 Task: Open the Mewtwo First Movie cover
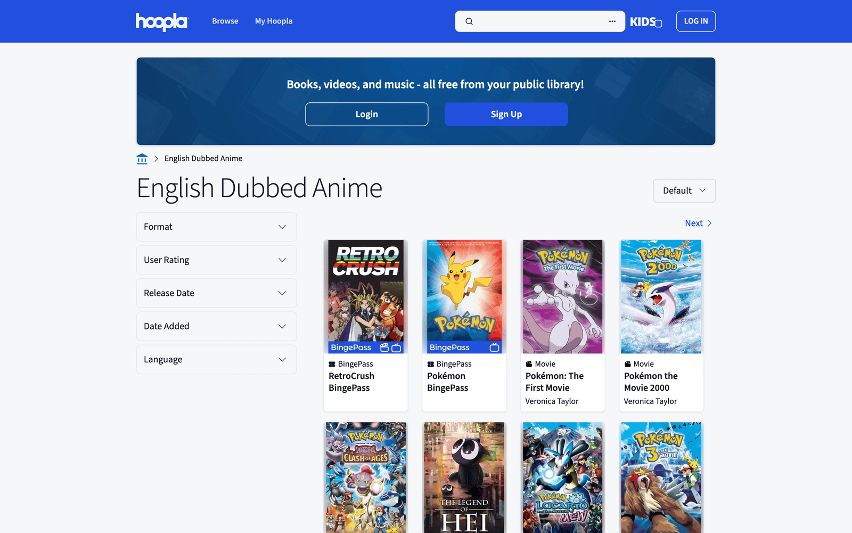(563, 296)
